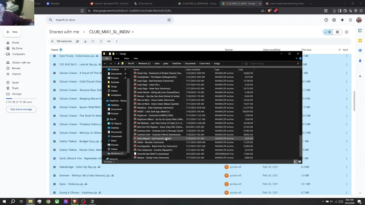Open the address bar history dropdown in Explorer
The width and height of the screenshot is (365, 205).
tap(243, 63)
